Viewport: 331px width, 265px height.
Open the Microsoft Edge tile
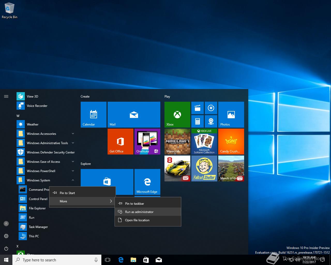[147, 182]
